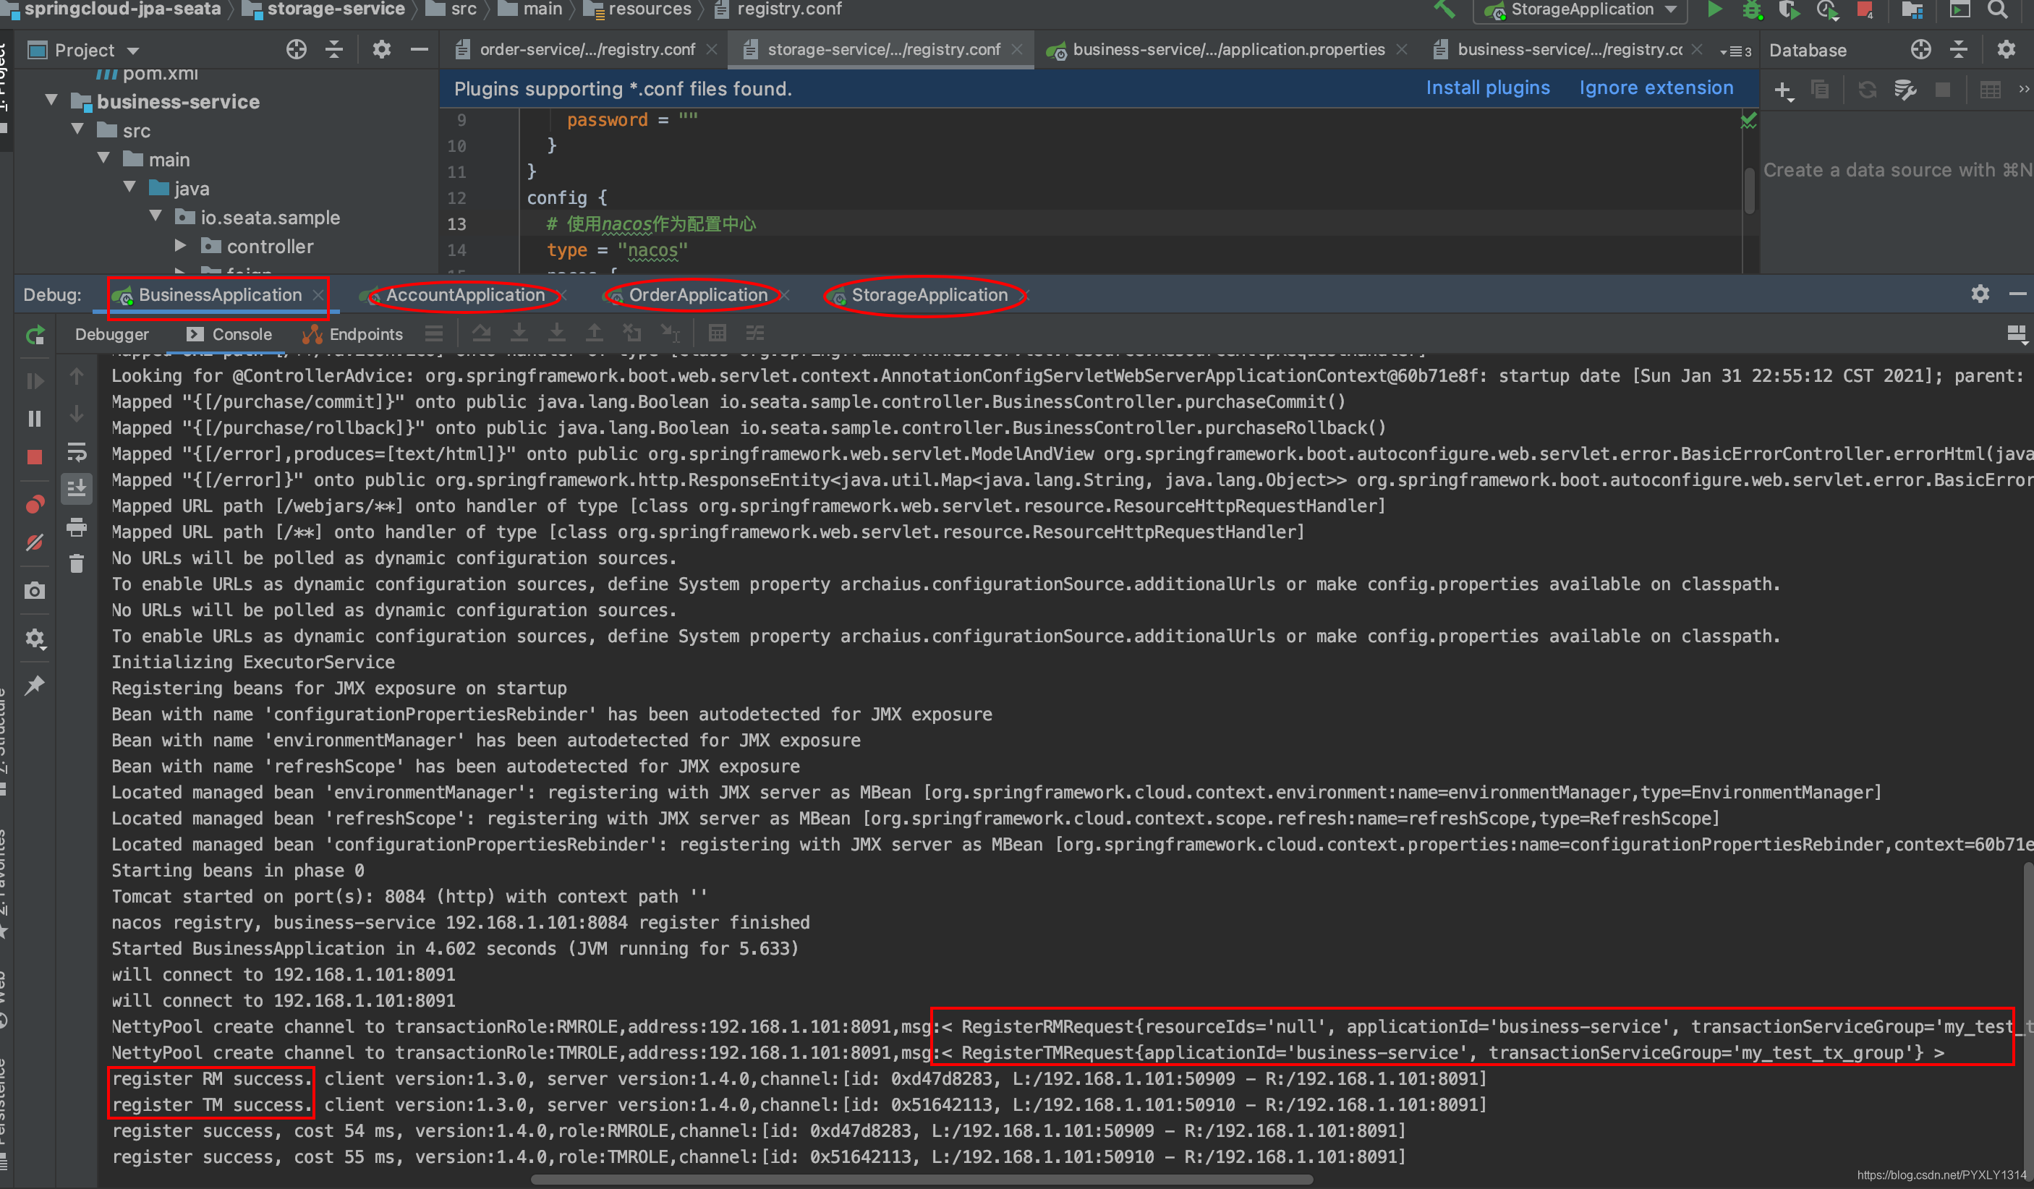Toggle Mute Breakpoints
2034x1189 pixels.
pos(35,542)
